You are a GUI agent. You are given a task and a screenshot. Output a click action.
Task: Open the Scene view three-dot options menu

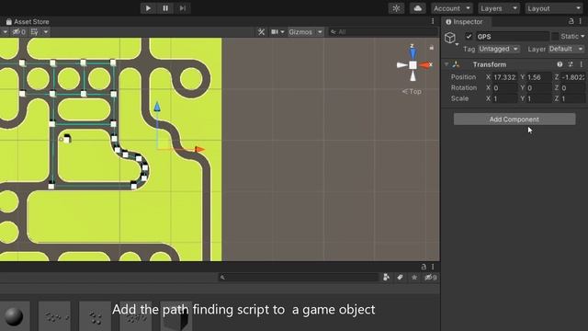[x=433, y=22]
